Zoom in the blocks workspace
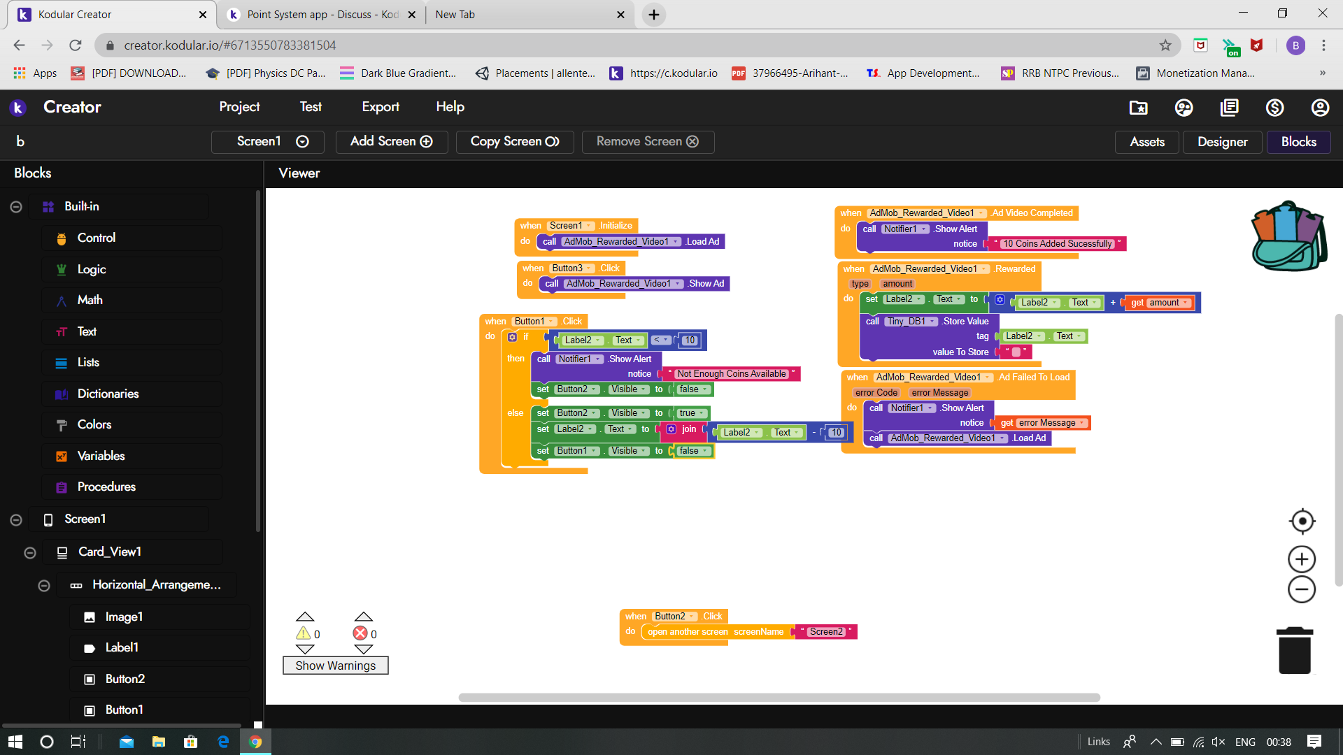1343x755 pixels. [x=1302, y=559]
